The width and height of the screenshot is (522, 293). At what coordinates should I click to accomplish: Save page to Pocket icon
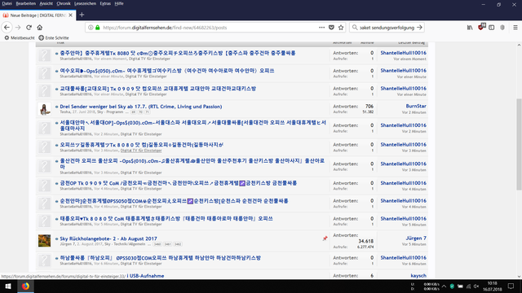pyautogui.click(x=331, y=28)
